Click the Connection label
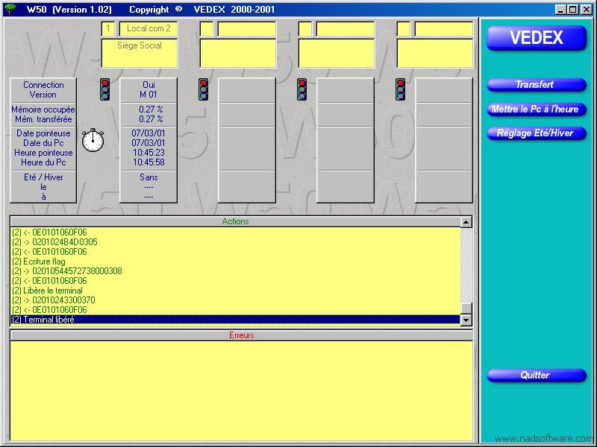597x447 pixels. (43, 85)
